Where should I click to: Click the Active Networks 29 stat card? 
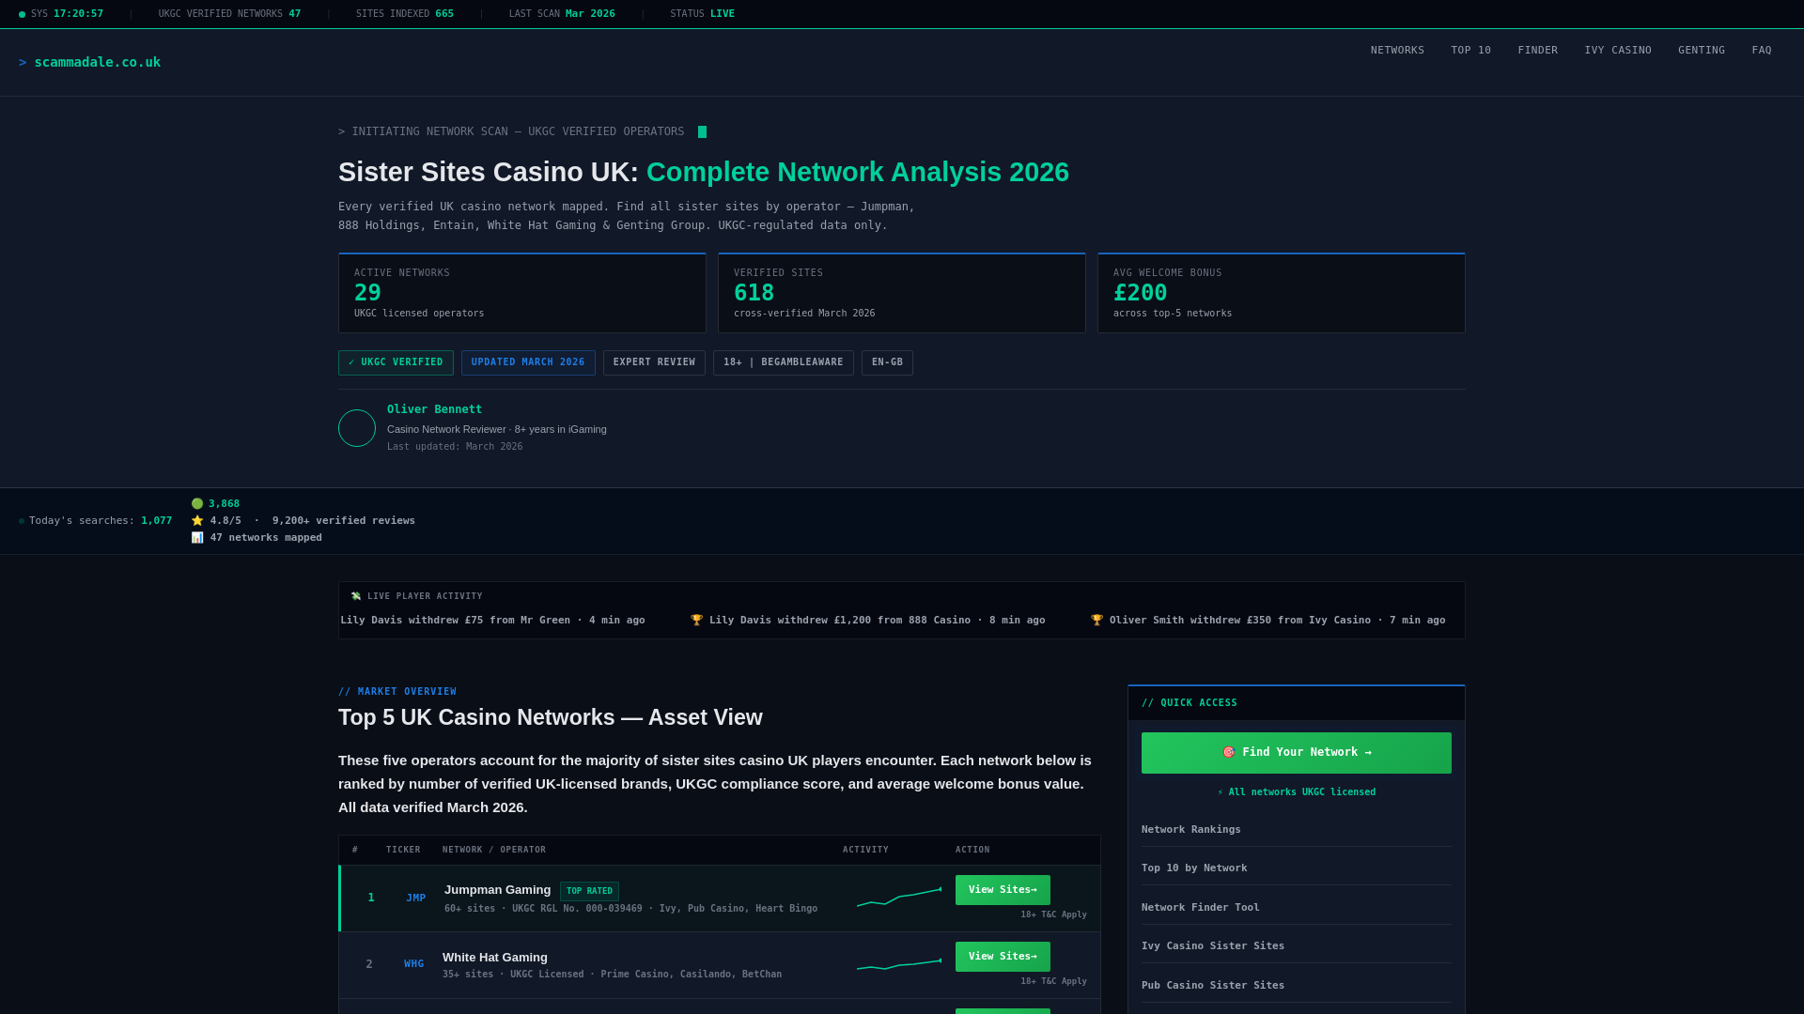522,293
